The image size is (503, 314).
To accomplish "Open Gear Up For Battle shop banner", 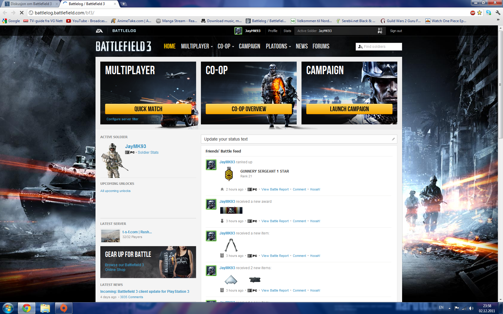I will 148,262.
